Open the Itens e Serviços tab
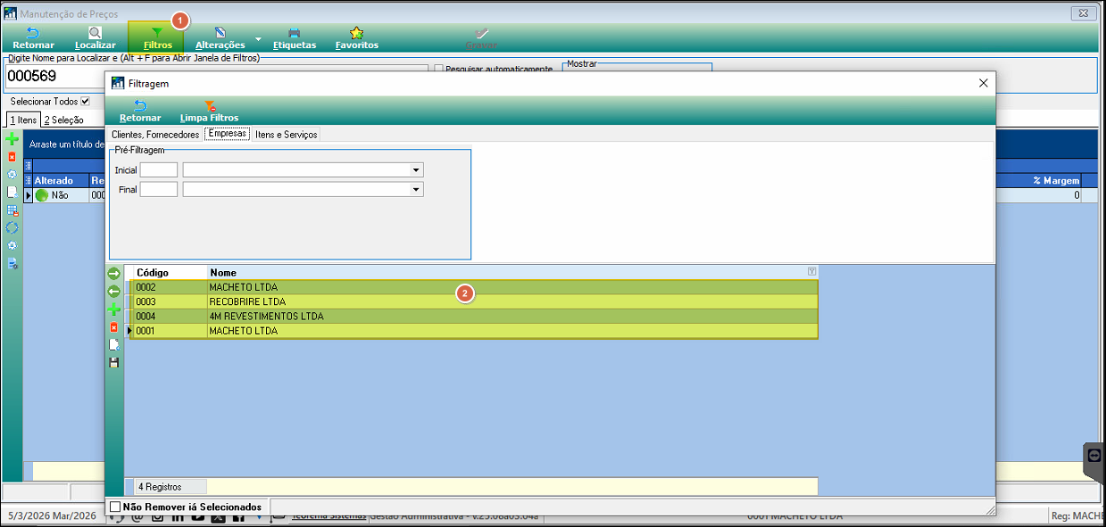Viewport: 1106px width, 527px height. [286, 135]
